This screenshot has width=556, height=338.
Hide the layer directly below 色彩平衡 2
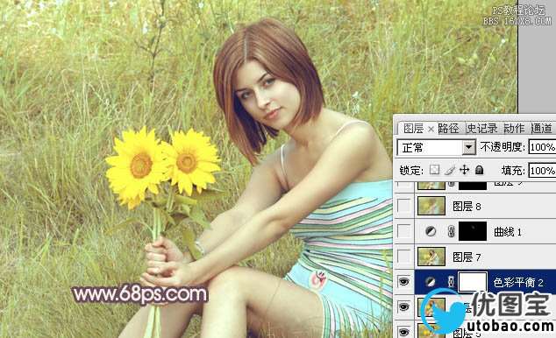(403, 306)
